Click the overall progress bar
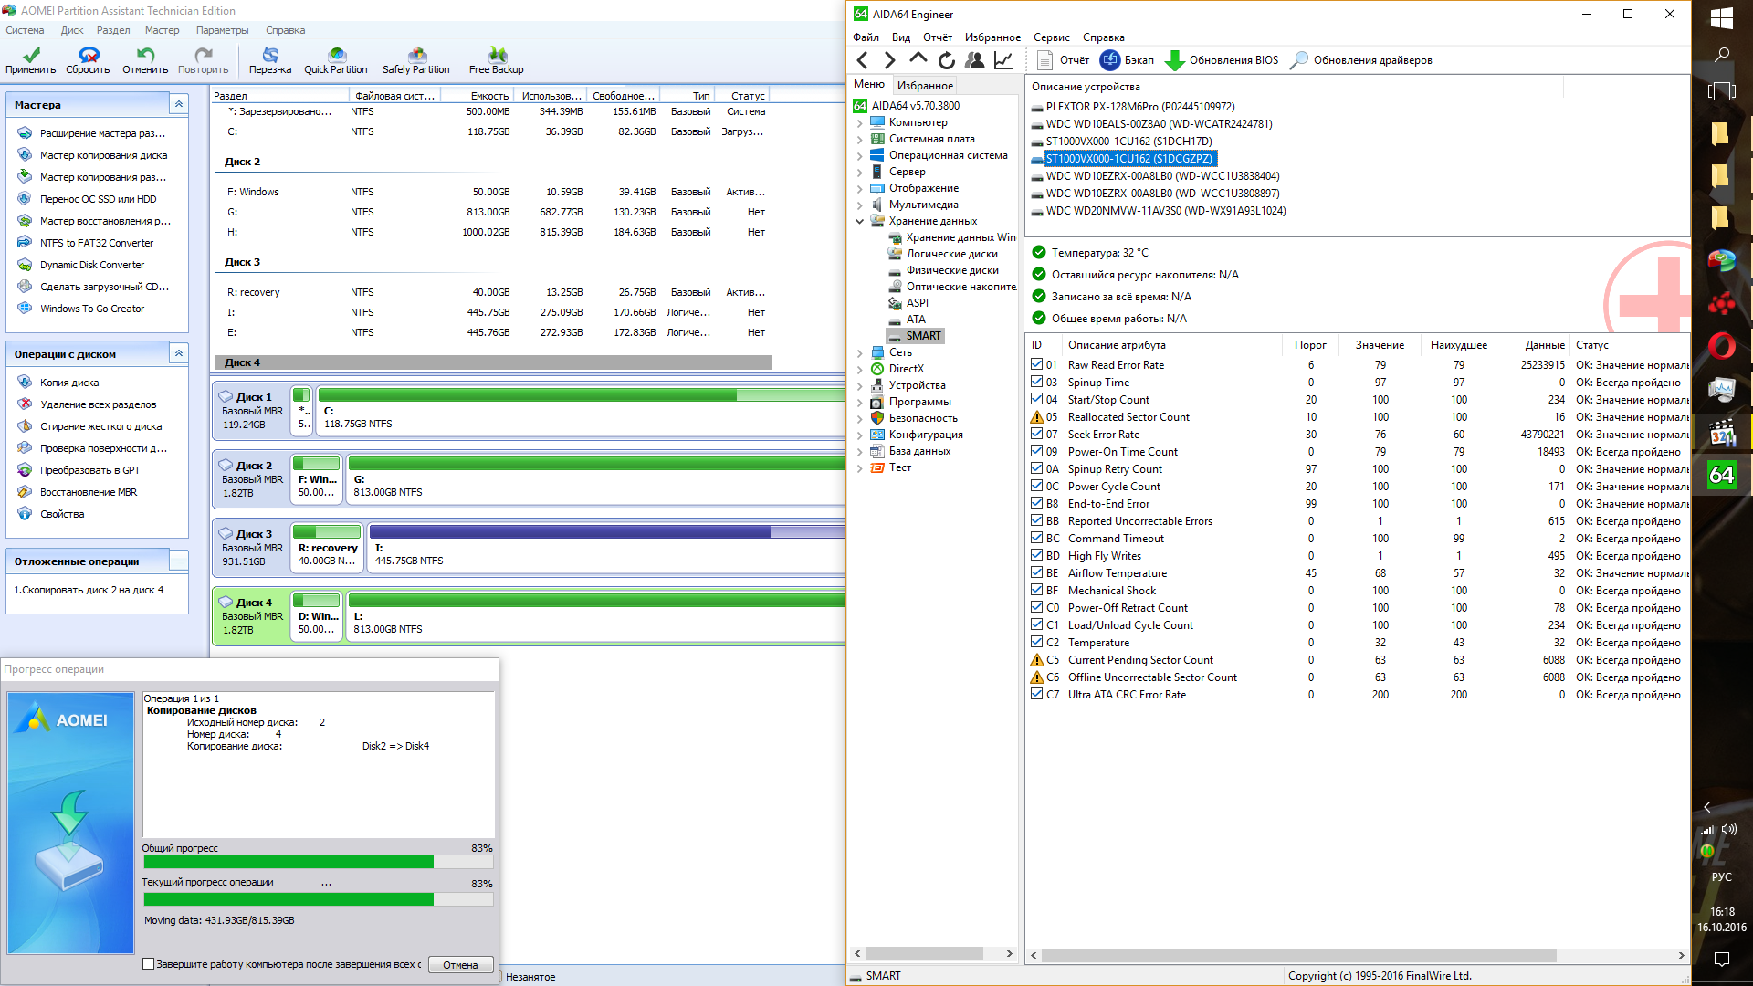This screenshot has height=986, width=1753. [318, 863]
